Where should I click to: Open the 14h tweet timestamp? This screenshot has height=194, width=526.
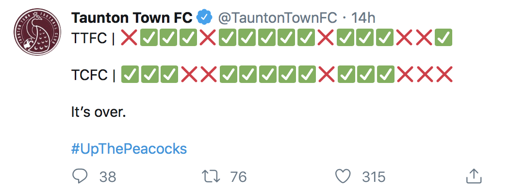click(363, 18)
